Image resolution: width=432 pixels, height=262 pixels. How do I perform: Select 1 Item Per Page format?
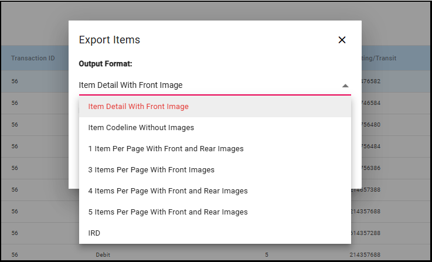point(166,149)
